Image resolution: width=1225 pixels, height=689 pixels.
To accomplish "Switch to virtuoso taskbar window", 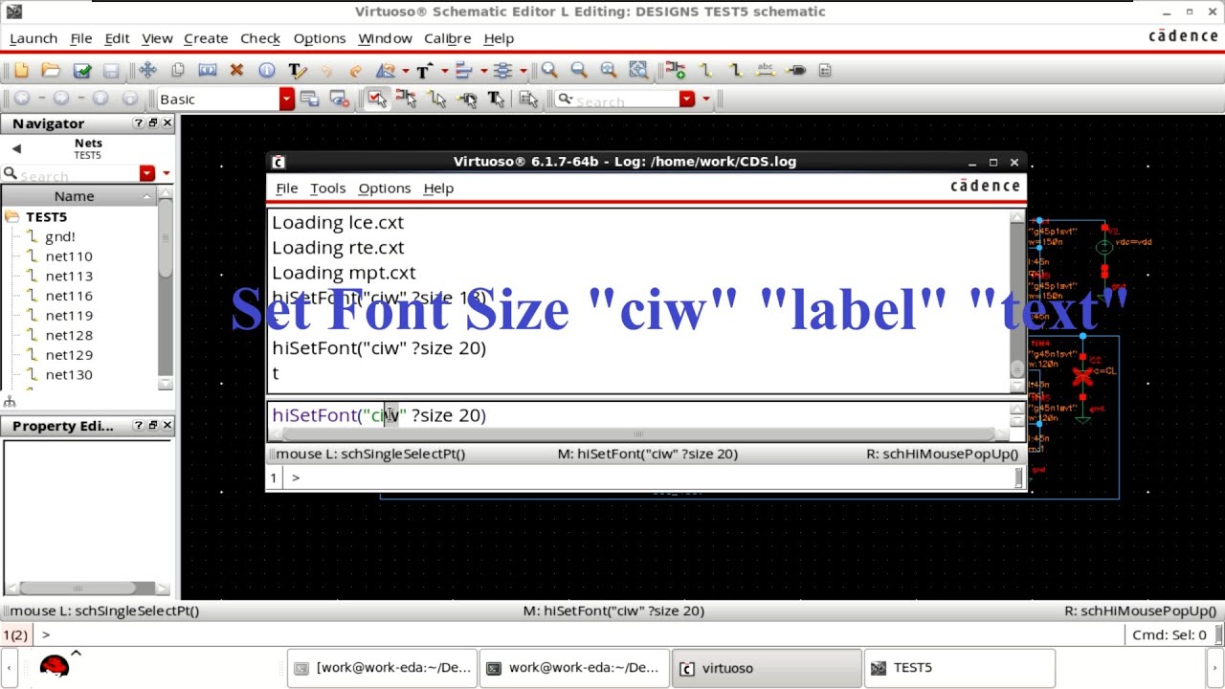I will (x=767, y=668).
